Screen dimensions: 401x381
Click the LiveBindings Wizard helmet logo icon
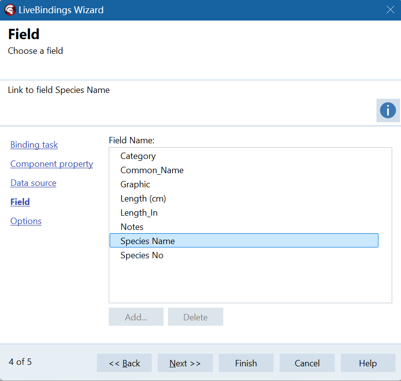click(10, 10)
